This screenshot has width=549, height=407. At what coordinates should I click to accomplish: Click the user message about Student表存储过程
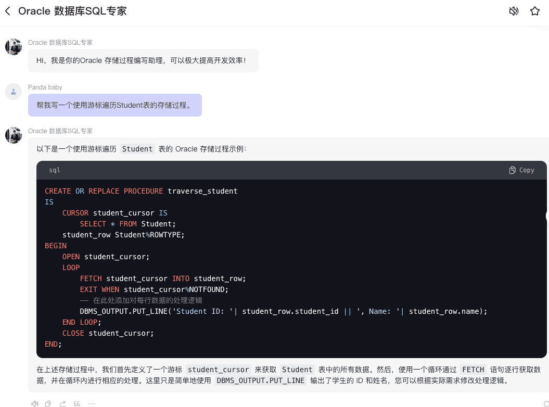(114, 105)
